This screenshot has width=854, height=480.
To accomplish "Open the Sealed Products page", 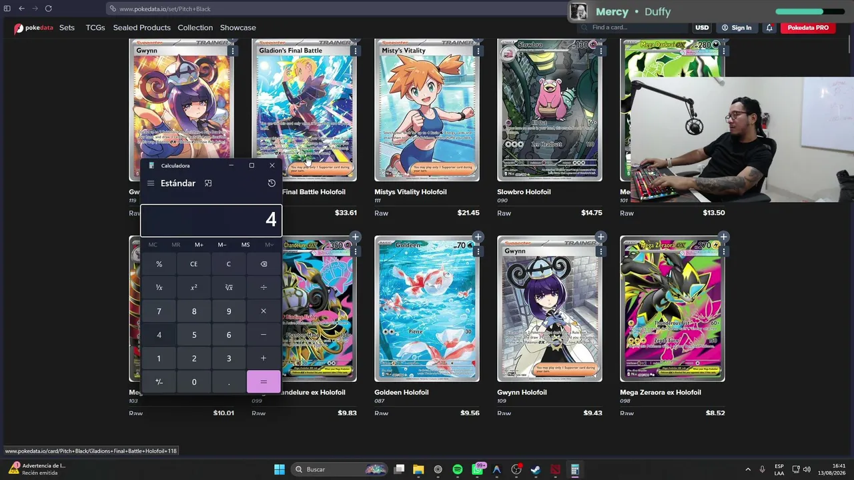I will tap(142, 28).
